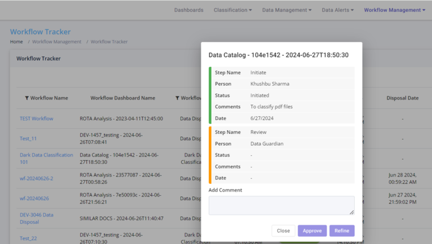Open the Data Management dropdown menu
This screenshot has width=432, height=244.
[287, 10]
